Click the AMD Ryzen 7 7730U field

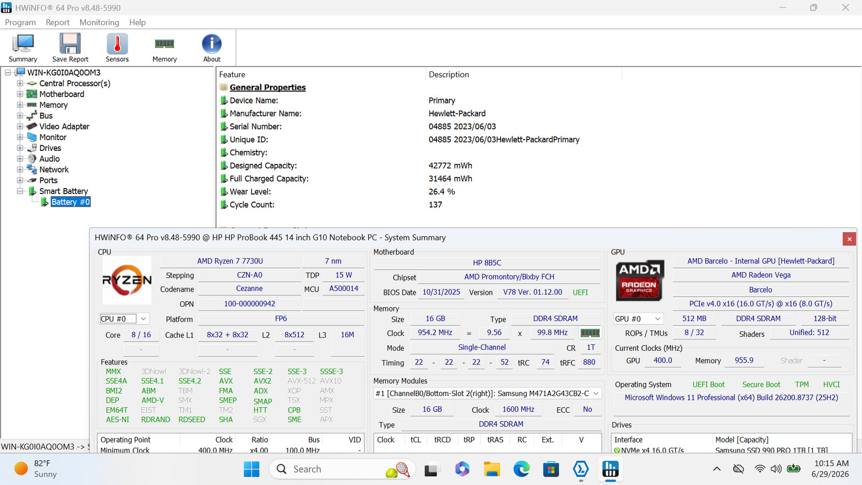pos(230,261)
